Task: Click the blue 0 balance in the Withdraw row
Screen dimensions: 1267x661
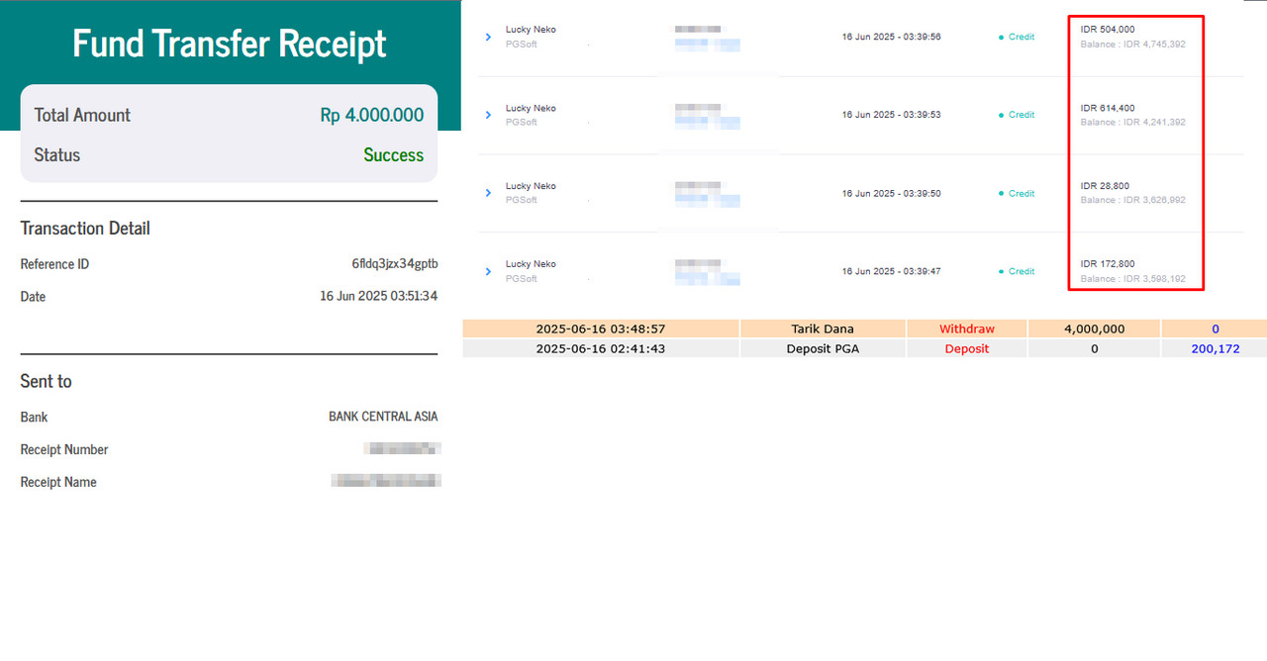Action: click(1215, 329)
